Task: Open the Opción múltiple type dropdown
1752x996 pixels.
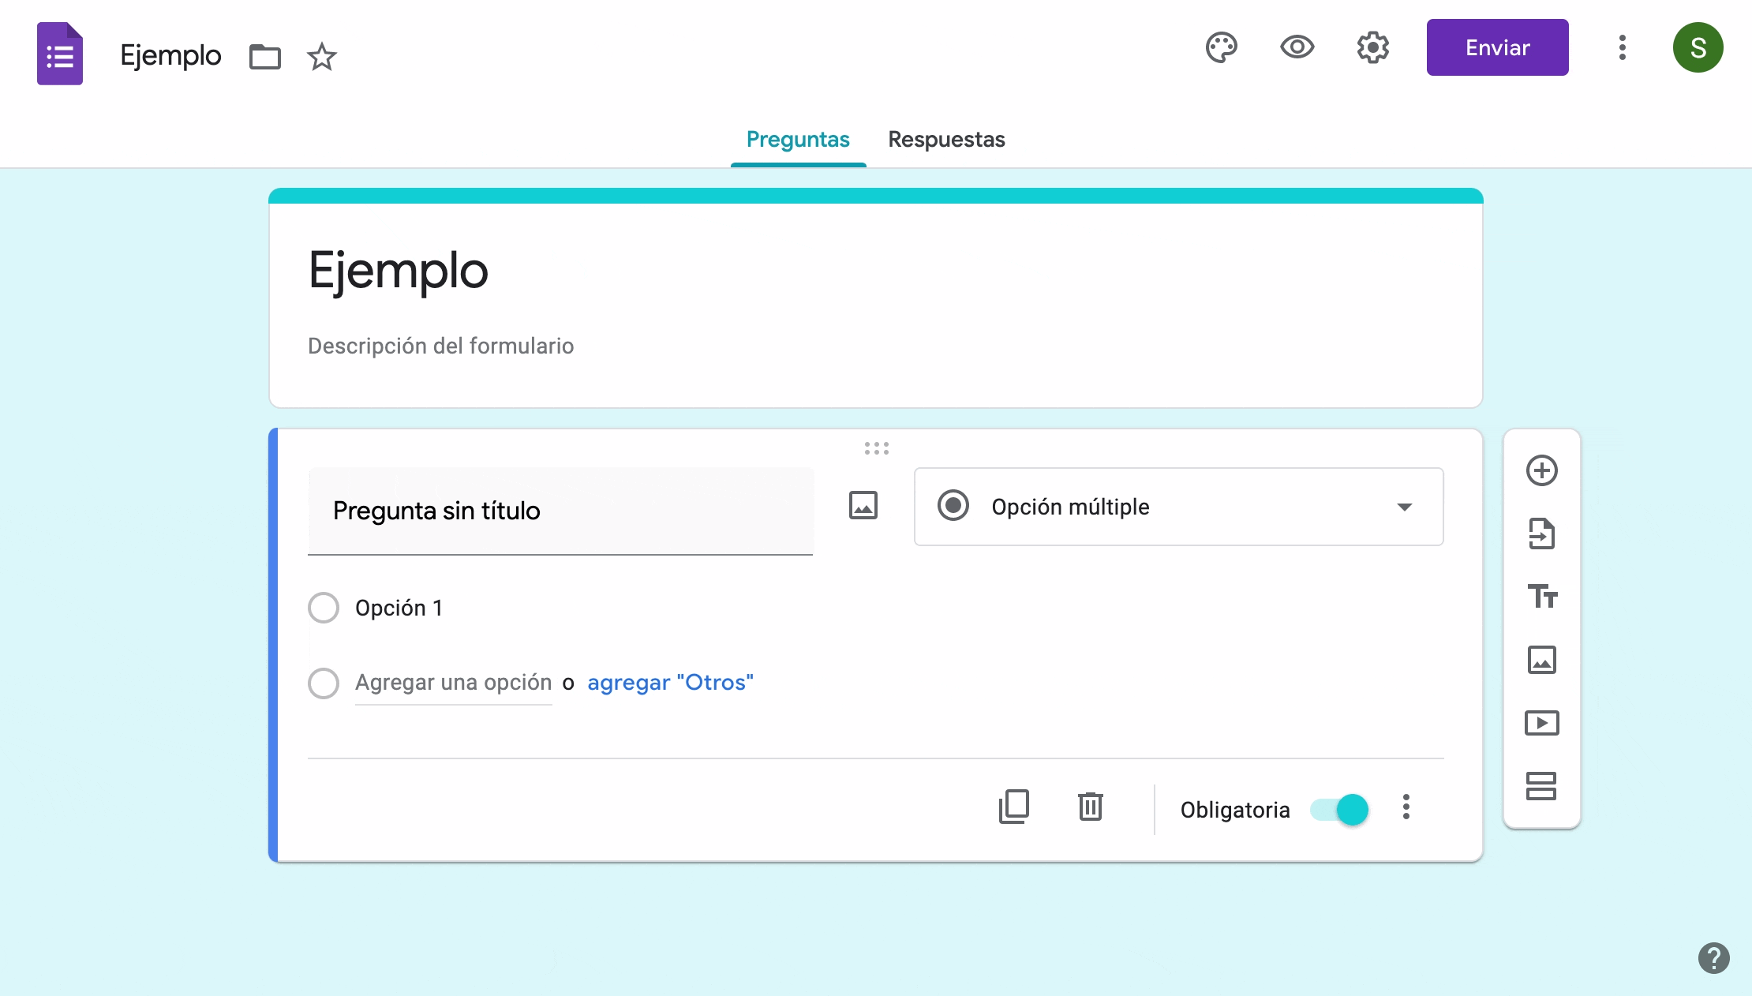Action: tap(1178, 507)
